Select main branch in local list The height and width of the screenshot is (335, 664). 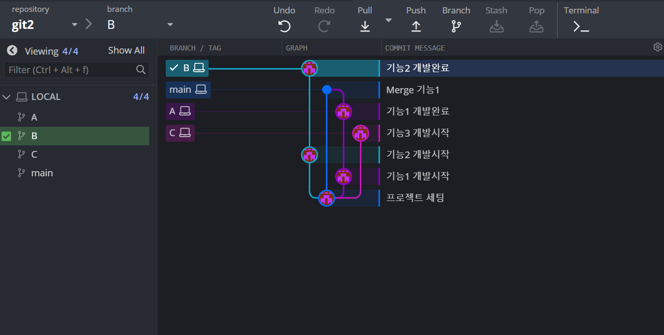[x=75, y=173]
